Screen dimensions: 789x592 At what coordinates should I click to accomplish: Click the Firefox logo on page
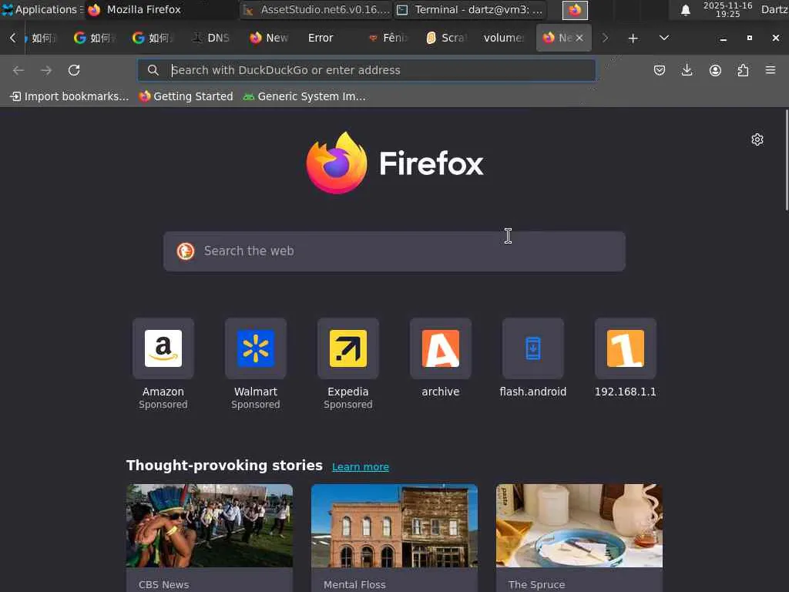tap(394, 163)
